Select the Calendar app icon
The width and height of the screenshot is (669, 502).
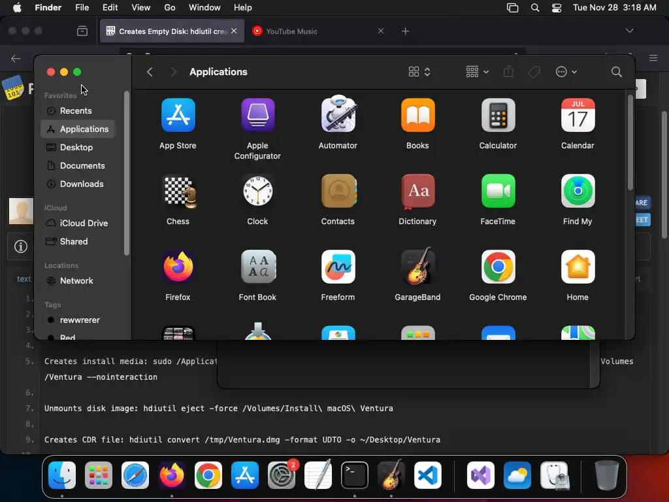[x=578, y=115]
